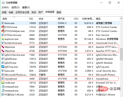Sort by the 描述 column header
123x97 pixels.
click(x=107, y=19)
